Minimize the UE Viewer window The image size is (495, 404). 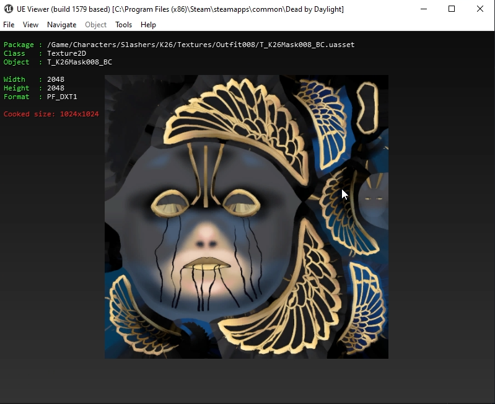[x=424, y=9]
